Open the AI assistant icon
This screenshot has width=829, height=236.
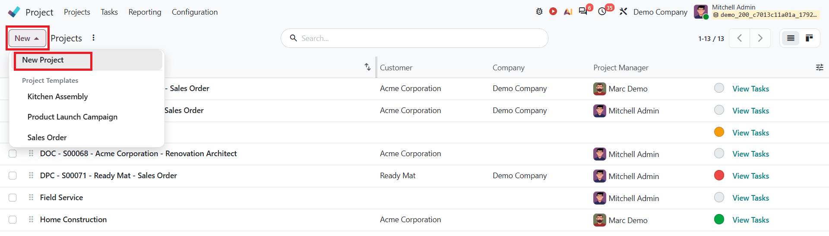568,12
